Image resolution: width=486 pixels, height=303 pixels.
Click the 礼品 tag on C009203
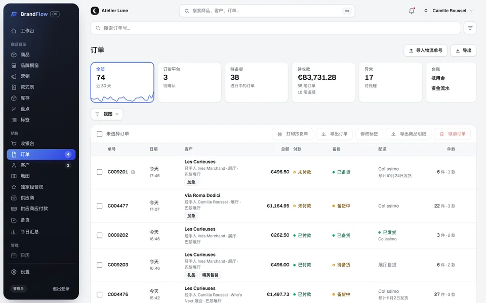(x=191, y=275)
